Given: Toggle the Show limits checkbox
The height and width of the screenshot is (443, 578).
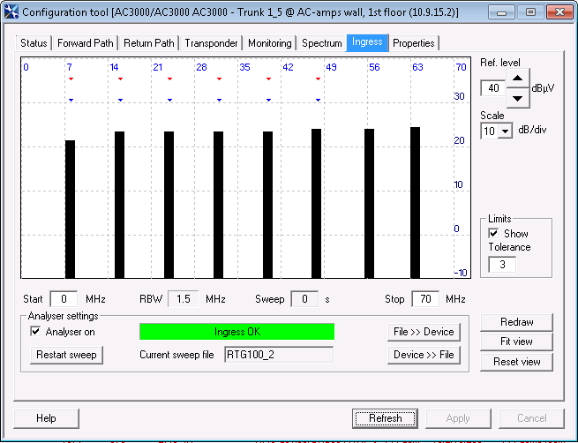Looking at the screenshot, I should (493, 233).
